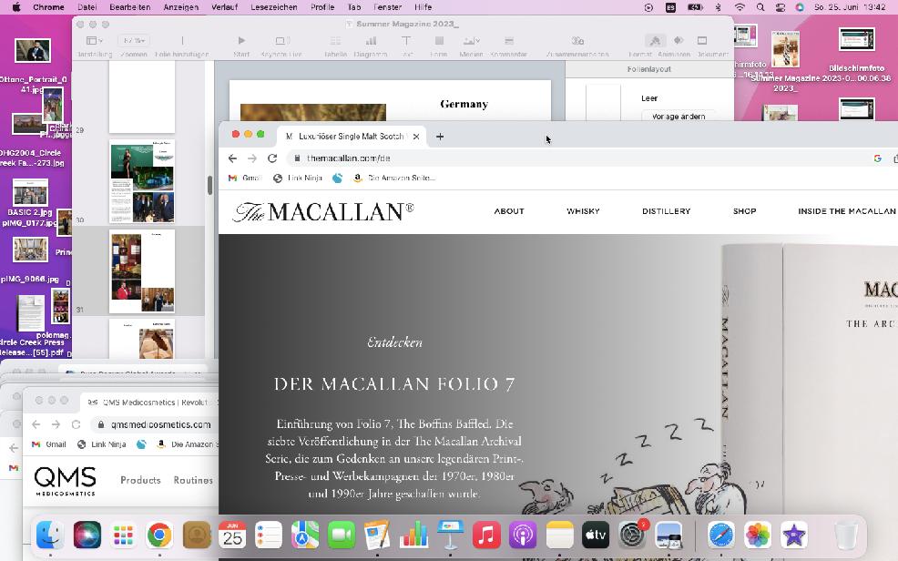Open a new tab in the Macallan Chrome window

coord(440,137)
